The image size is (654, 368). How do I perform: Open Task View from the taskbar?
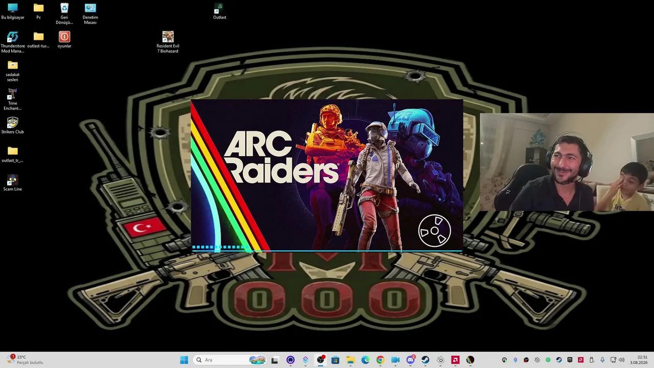point(274,360)
